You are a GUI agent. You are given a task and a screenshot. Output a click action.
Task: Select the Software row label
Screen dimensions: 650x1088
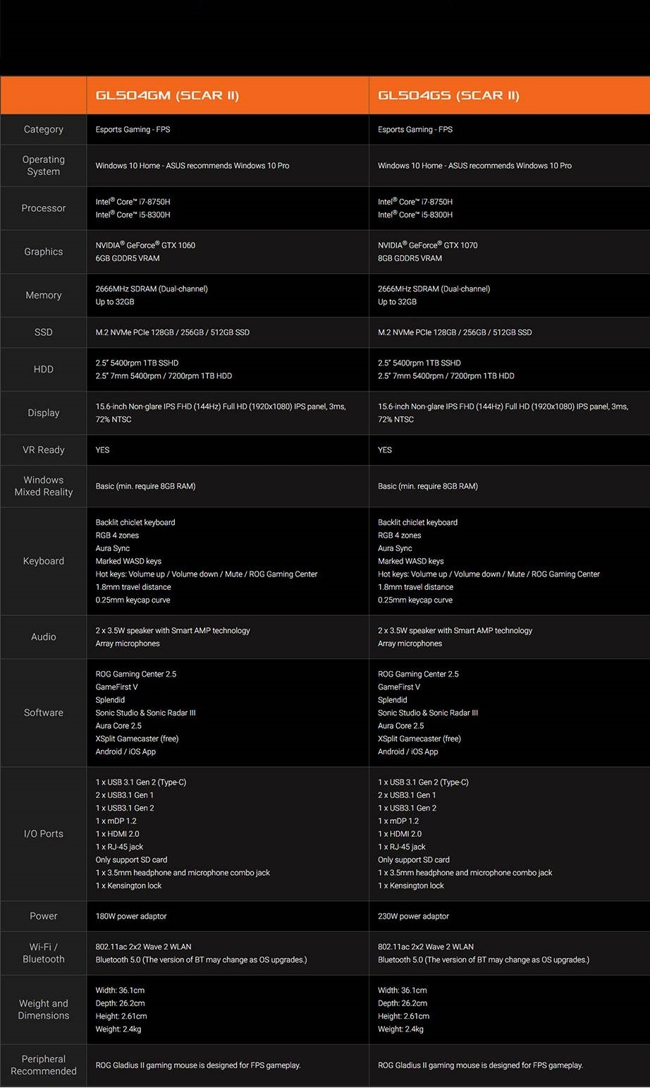click(44, 713)
